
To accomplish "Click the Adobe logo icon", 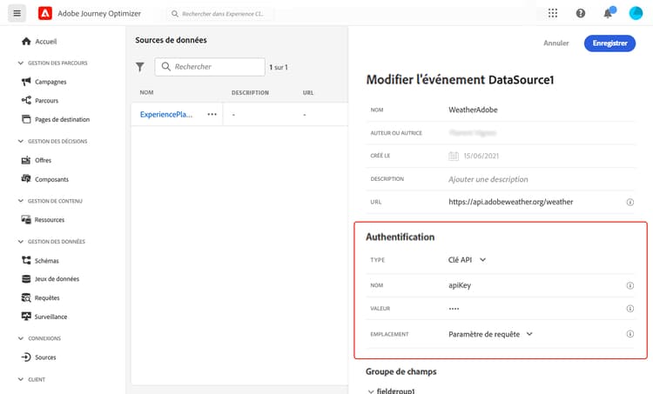I will tap(45, 13).
